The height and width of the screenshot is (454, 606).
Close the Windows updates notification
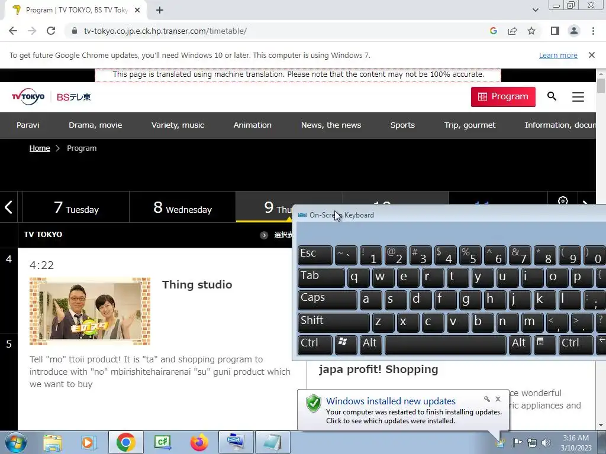click(498, 399)
